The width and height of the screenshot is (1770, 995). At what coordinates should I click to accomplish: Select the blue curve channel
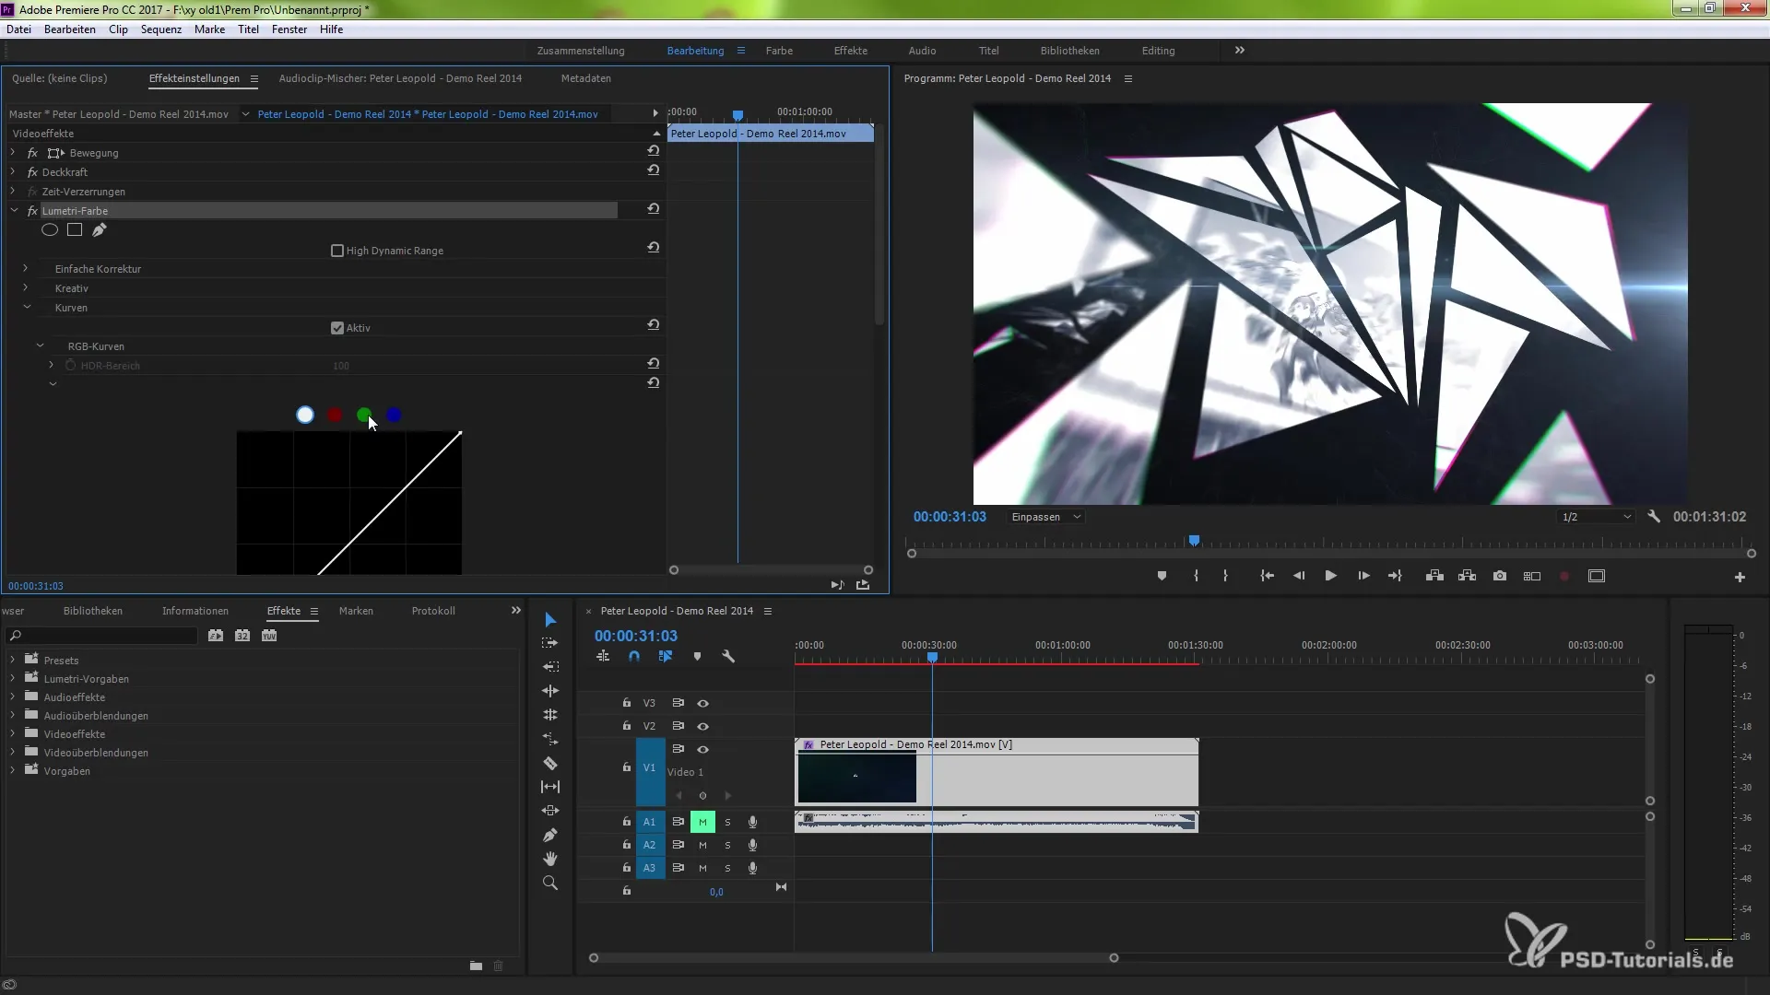point(394,415)
